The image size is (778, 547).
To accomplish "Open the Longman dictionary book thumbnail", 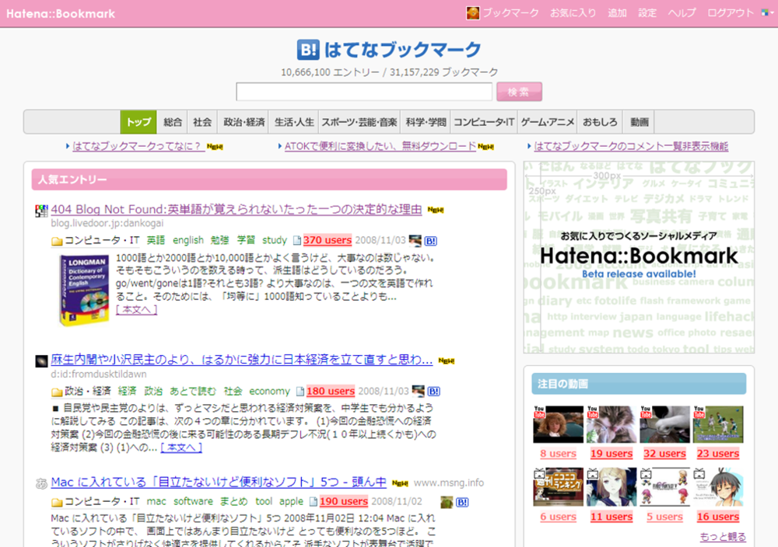I will (x=84, y=290).
